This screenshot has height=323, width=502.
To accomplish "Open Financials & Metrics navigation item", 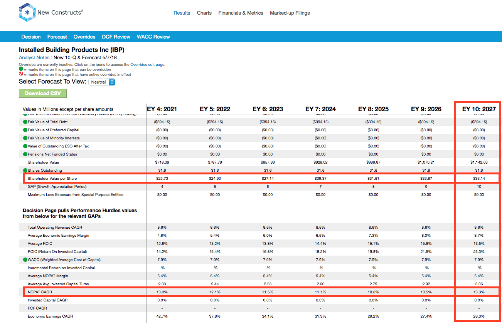I will (x=241, y=13).
